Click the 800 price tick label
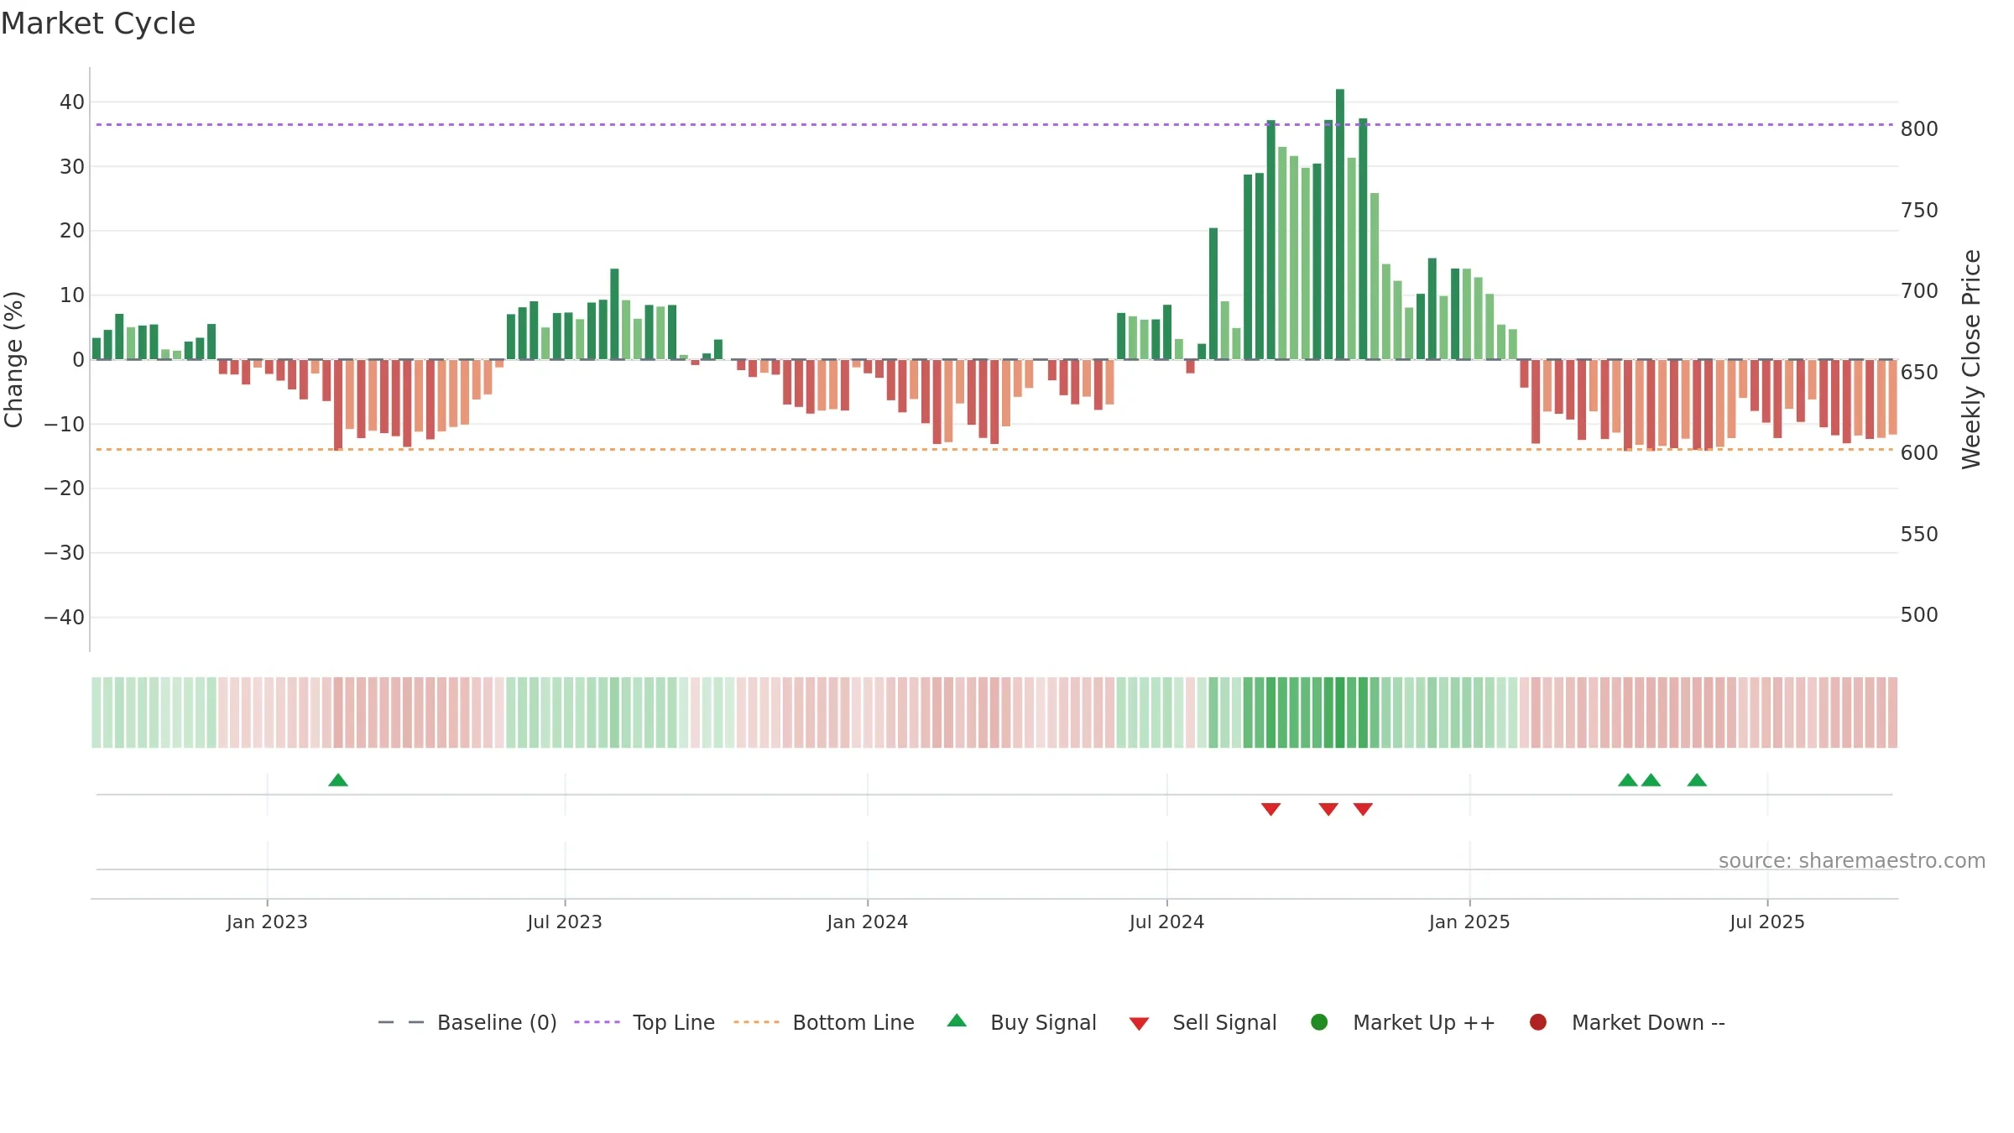 pos(1919,128)
